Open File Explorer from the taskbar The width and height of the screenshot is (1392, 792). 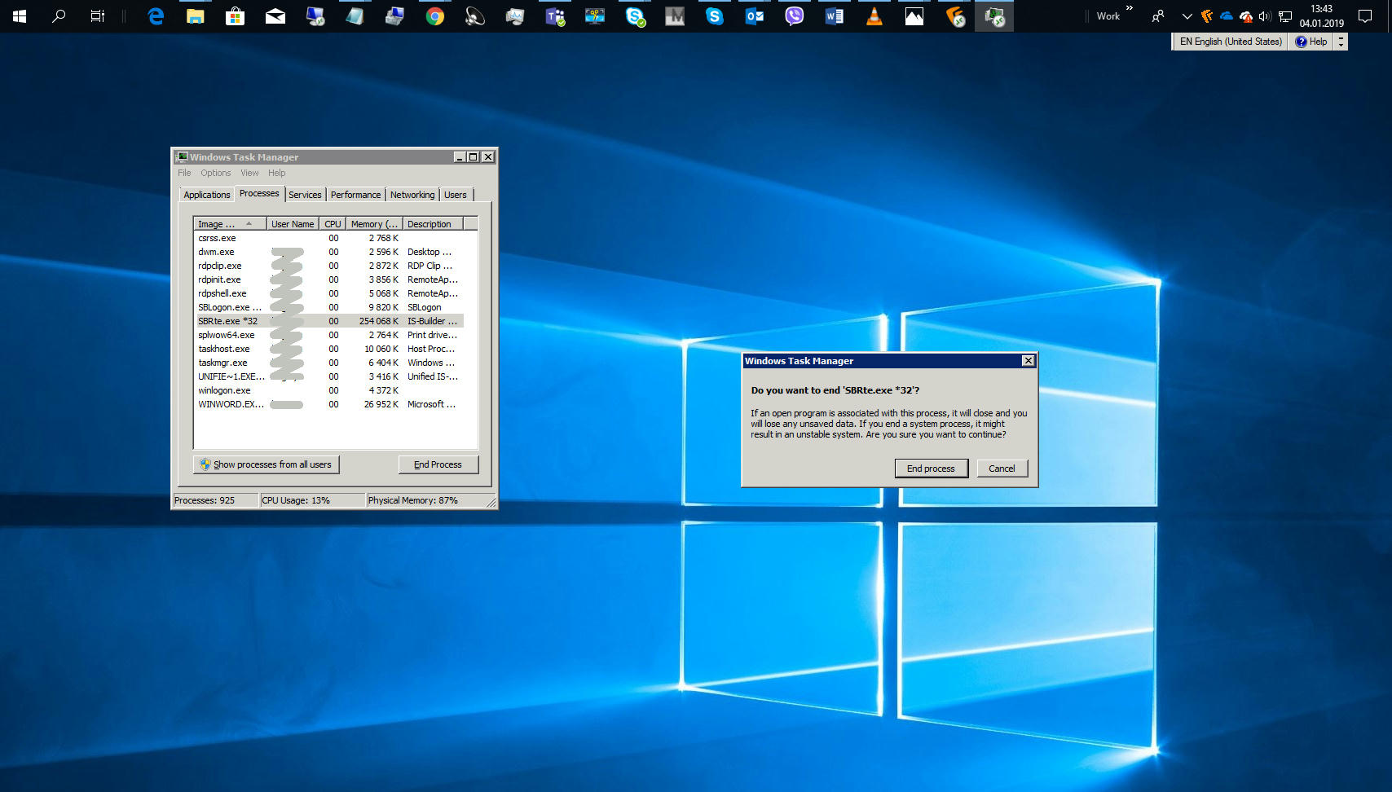pyautogui.click(x=196, y=16)
